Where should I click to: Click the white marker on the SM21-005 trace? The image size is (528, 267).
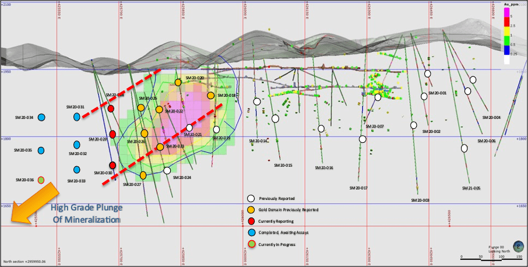(464, 148)
